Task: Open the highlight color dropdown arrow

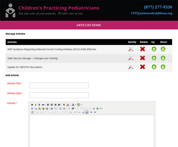Action: [x=81, y=105]
